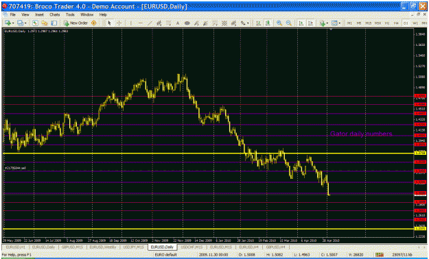
Task: Click EURO default profile in status bar
Action: tap(166, 255)
